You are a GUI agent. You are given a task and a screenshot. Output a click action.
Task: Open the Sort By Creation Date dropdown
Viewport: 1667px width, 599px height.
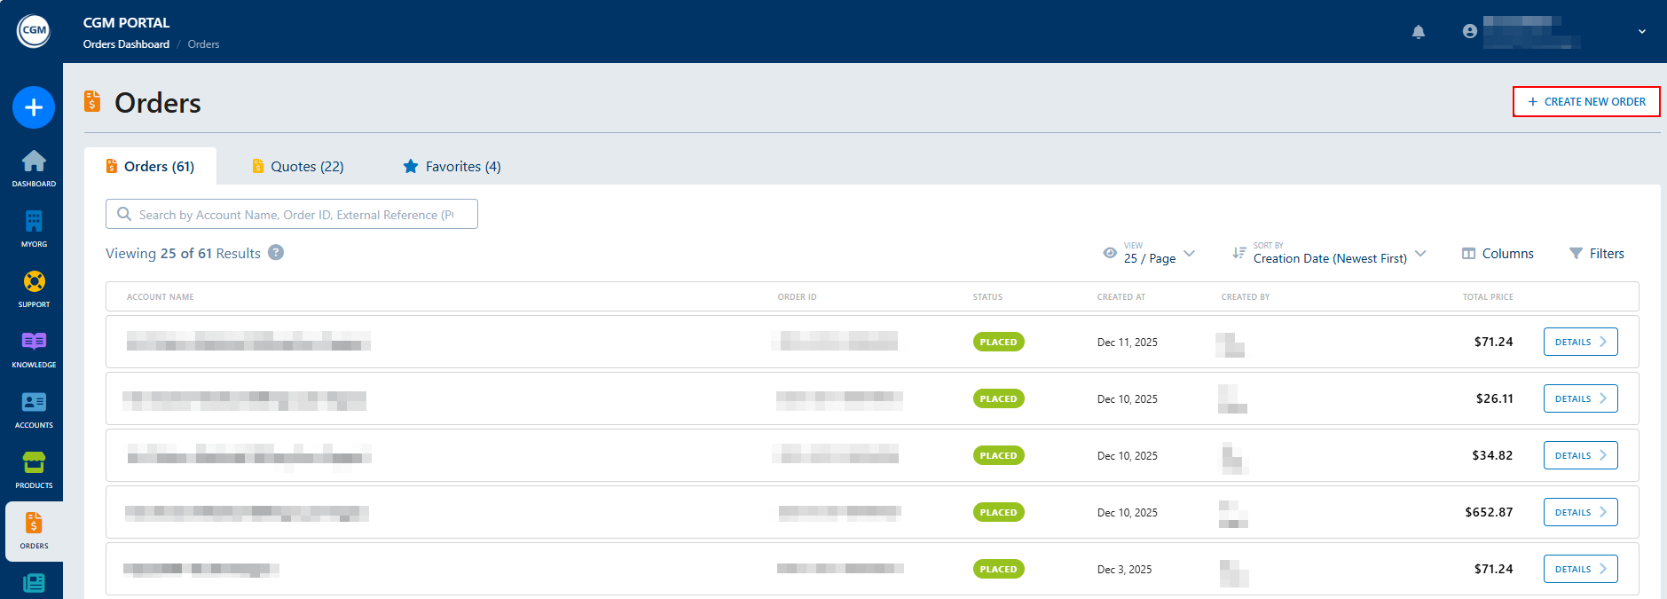click(x=1329, y=254)
